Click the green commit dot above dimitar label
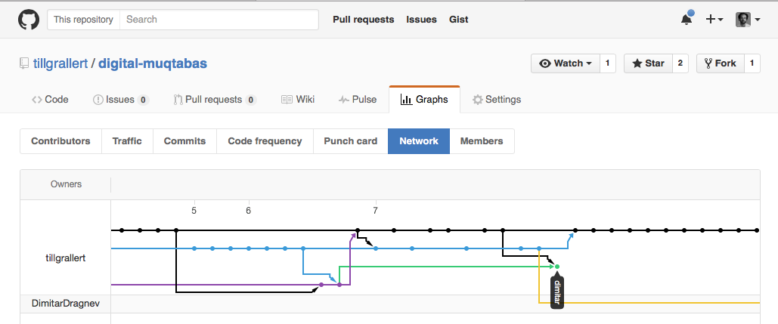The height and width of the screenshot is (324, 778). [556, 267]
